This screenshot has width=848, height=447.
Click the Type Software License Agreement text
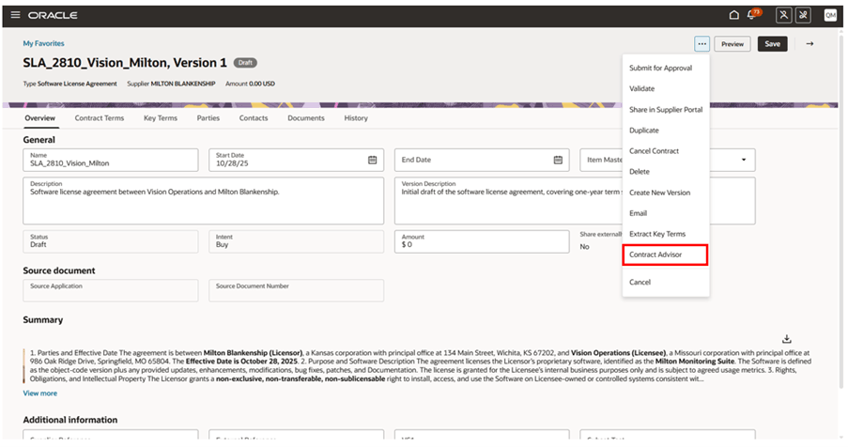click(x=69, y=84)
